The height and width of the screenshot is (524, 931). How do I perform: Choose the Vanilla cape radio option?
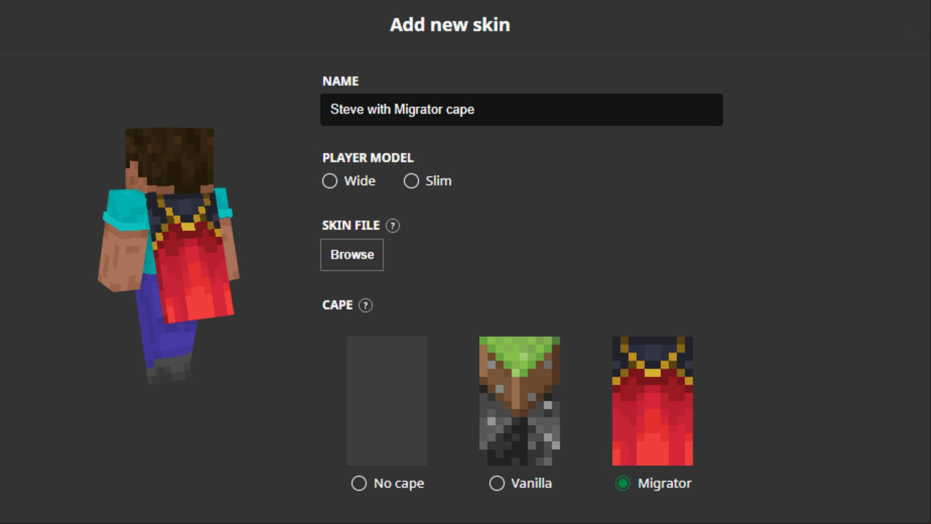coord(497,483)
